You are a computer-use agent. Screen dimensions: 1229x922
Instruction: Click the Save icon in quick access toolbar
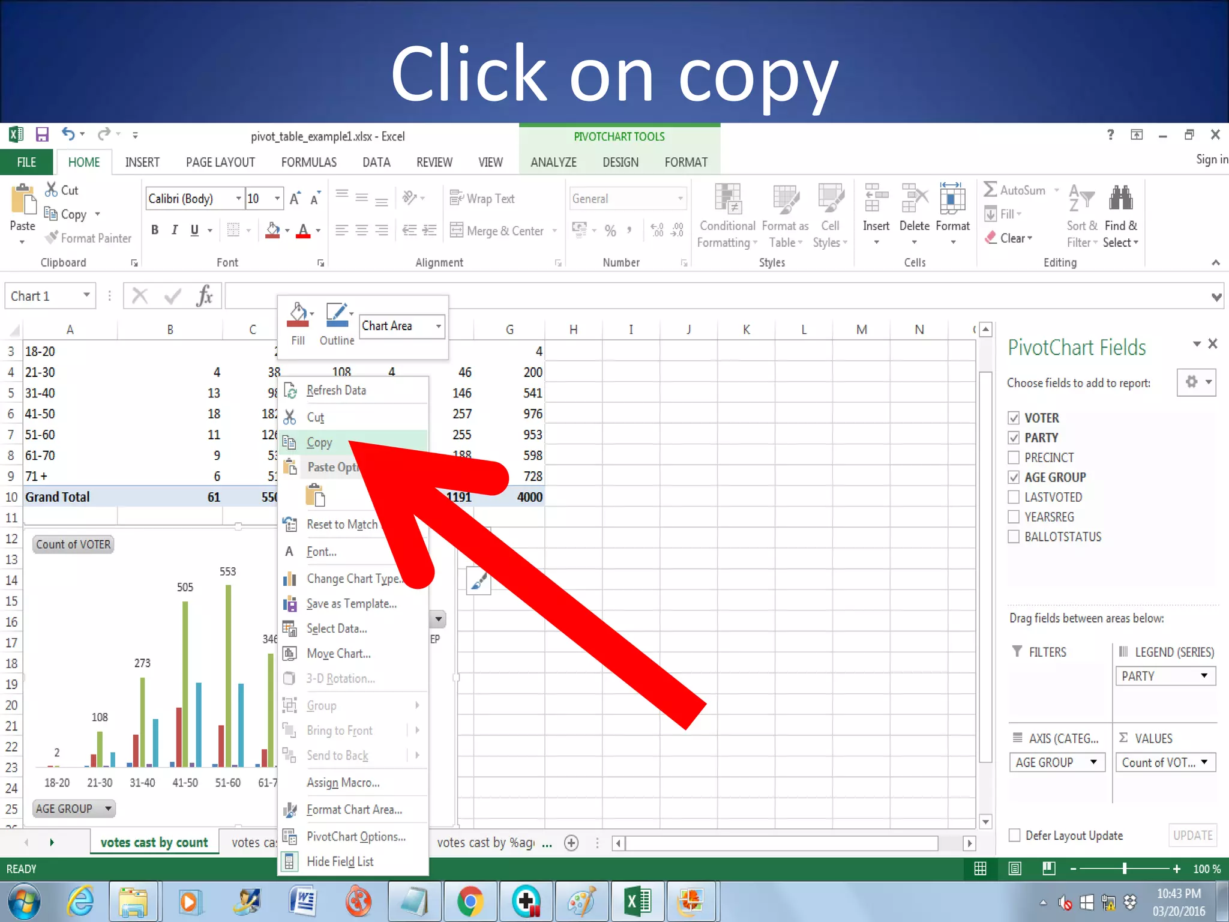pyautogui.click(x=41, y=134)
